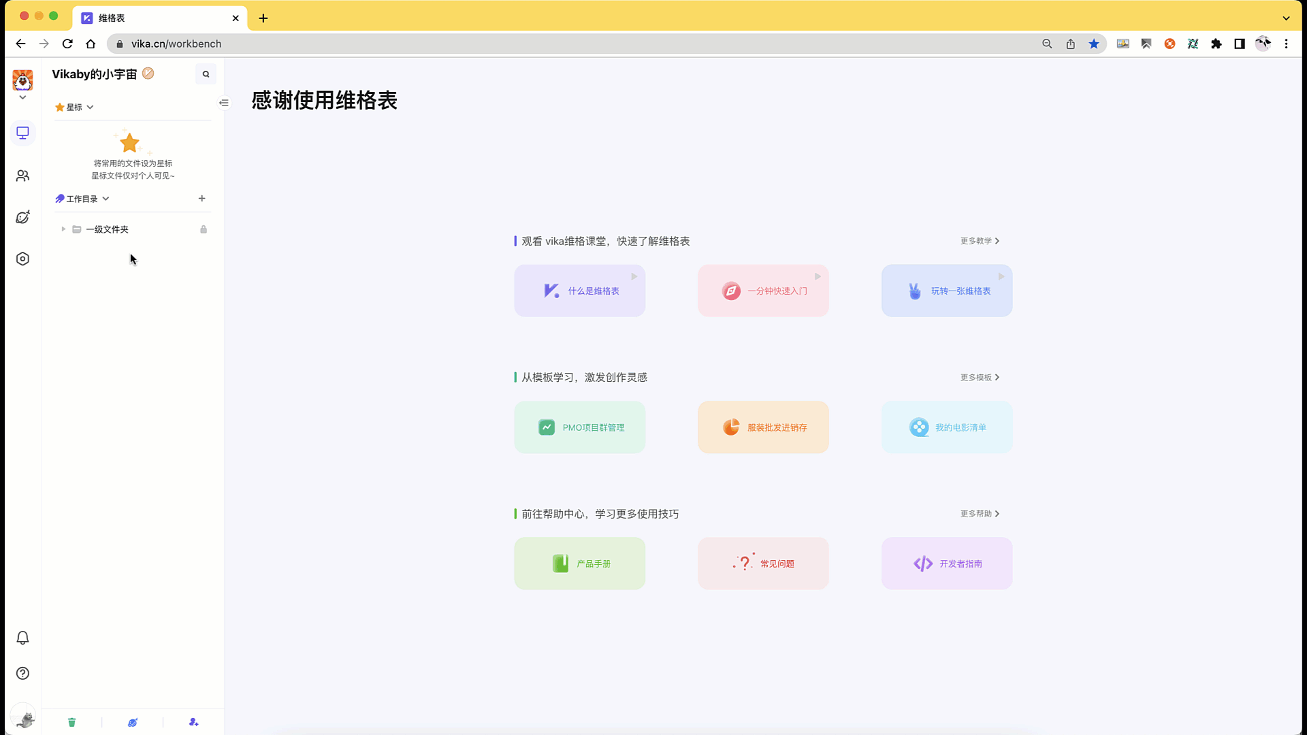Screen dimensions: 1307x735
Task: Go to the browser home icon
Action: tap(91, 44)
